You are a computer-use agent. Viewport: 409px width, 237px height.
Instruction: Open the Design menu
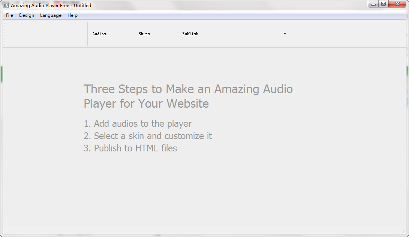pos(26,15)
